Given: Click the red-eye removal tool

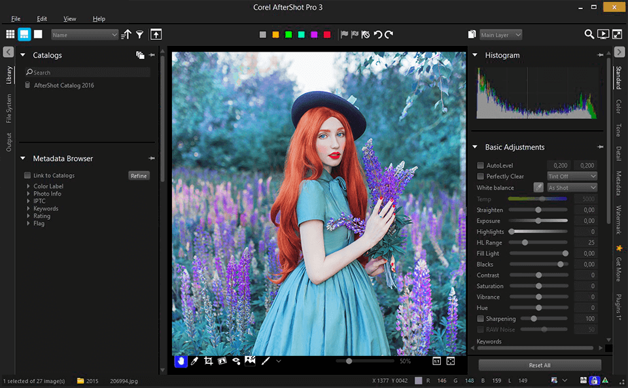Looking at the screenshot, I should [236, 361].
